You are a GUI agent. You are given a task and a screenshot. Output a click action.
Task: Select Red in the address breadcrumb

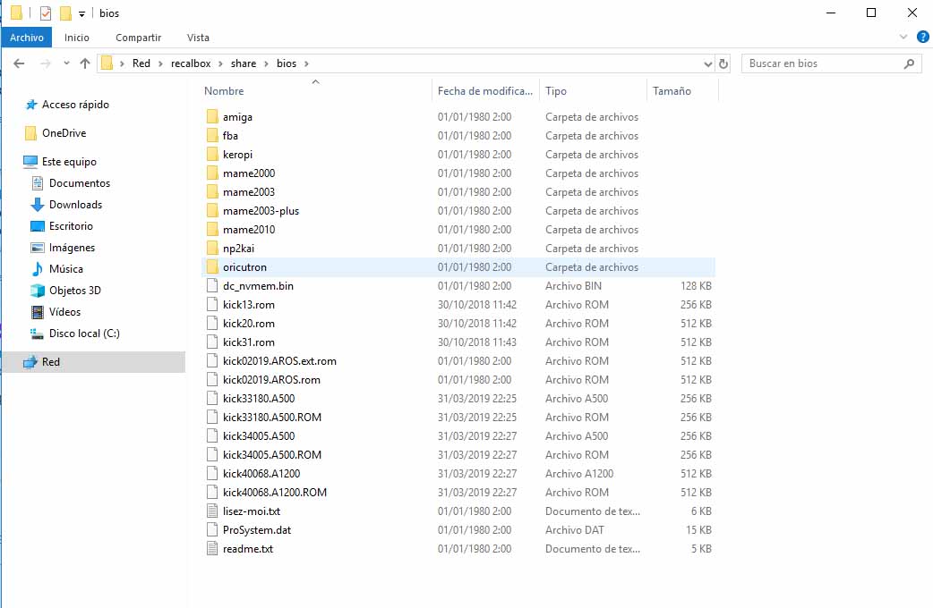[141, 63]
